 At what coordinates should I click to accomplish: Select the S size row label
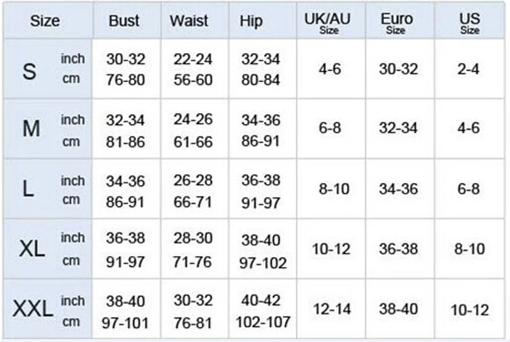pos(29,71)
